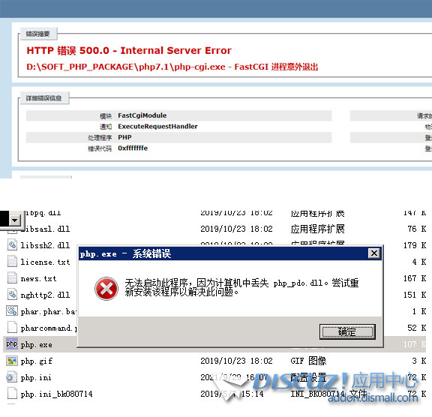This screenshot has width=432, height=417.
Task: Open the dropdown arrow beside file list
Action: (x=15, y=220)
